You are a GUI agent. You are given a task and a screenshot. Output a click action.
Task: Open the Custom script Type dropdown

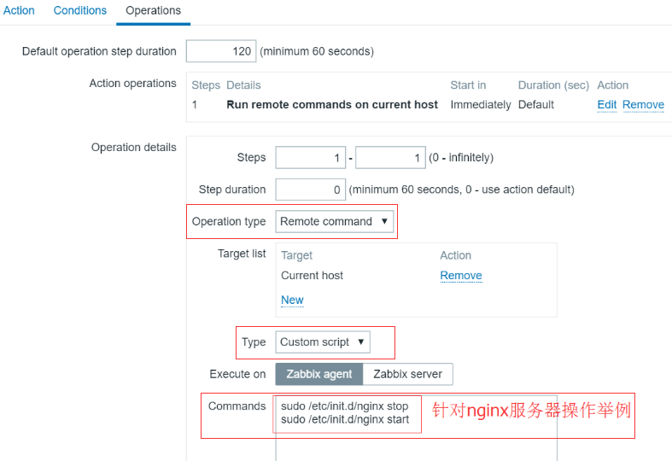[x=323, y=341]
